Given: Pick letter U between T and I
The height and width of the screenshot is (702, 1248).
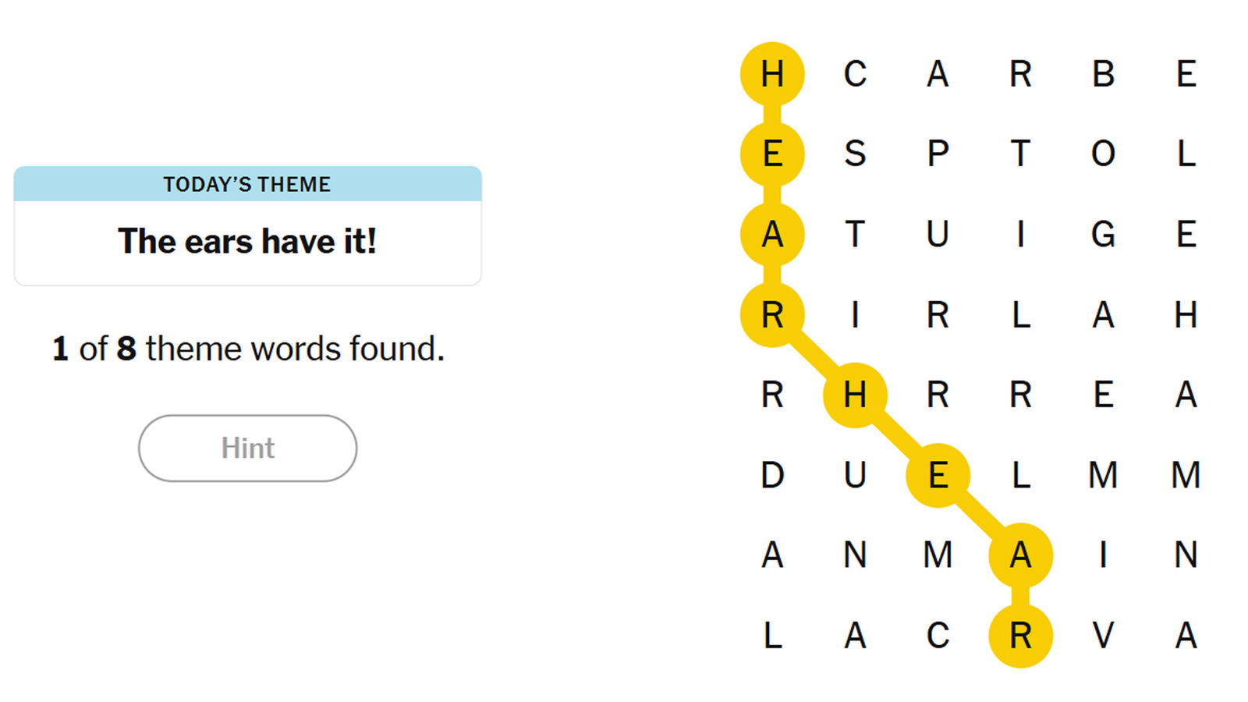Looking at the screenshot, I should (938, 234).
